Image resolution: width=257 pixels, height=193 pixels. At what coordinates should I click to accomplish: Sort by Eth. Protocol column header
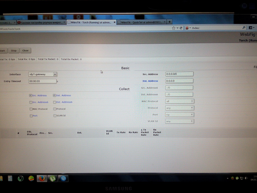32,133
